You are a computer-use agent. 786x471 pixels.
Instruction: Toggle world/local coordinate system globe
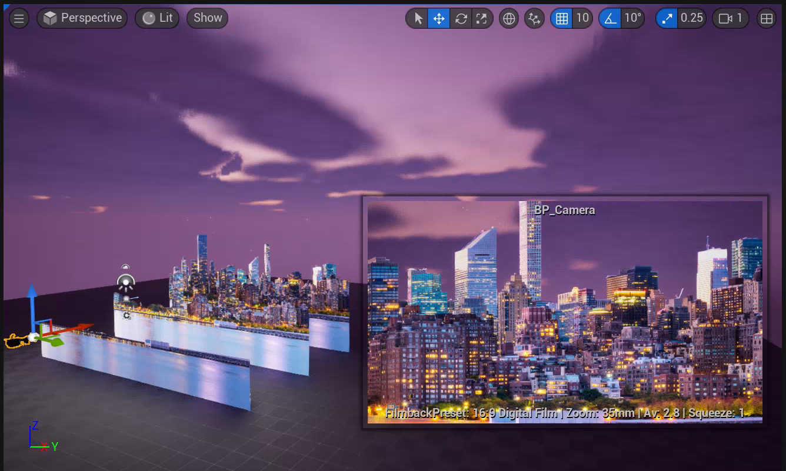(509, 19)
